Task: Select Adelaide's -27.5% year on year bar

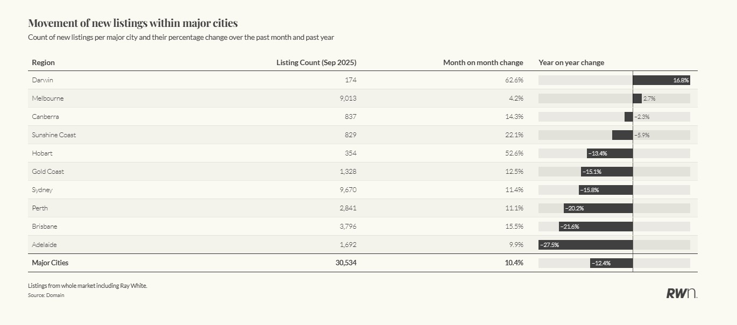Action: [585, 245]
